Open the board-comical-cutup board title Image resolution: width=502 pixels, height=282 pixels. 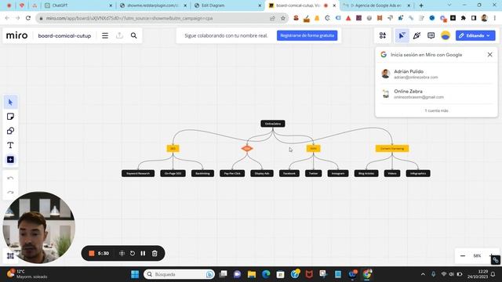coord(64,36)
